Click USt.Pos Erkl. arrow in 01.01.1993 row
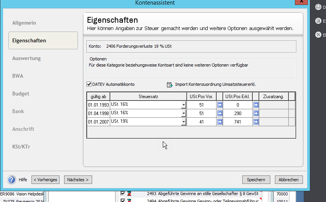Viewport: 326px width, 202px height. click(256, 105)
